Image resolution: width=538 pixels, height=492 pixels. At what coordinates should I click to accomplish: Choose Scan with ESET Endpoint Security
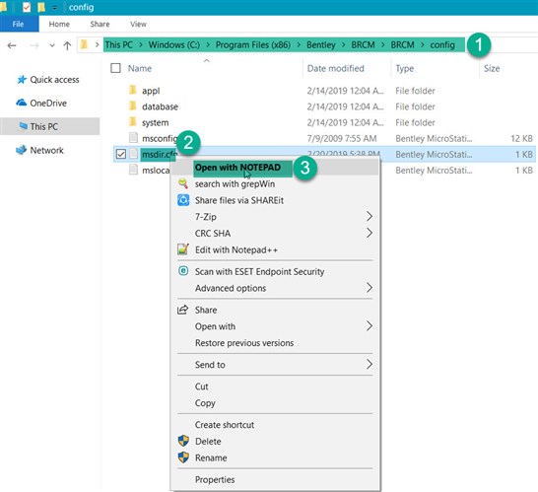coord(259,272)
